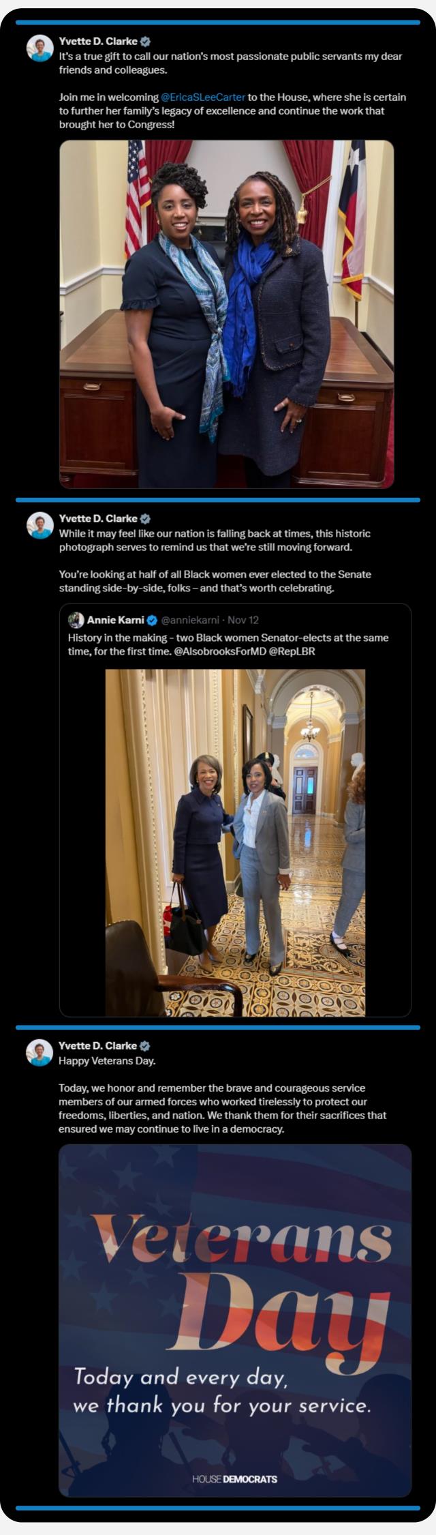The height and width of the screenshot is (1535, 436).
Task: Click verified badge in Veterans Day tweet
Action: click(x=145, y=1046)
